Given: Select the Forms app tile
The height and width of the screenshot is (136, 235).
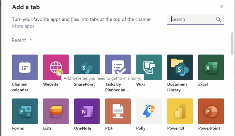Looking at the screenshot, I should point(25,111).
